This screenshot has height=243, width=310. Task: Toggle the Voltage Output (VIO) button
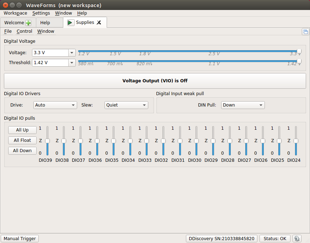click(155, 81)
